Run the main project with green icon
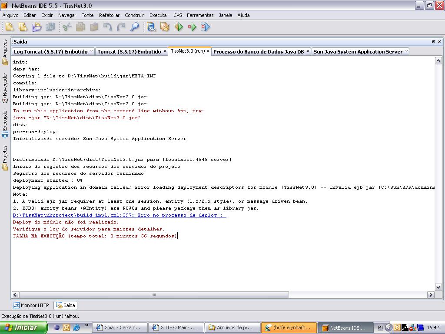This screenshot has height=334, width=445. 179,27
